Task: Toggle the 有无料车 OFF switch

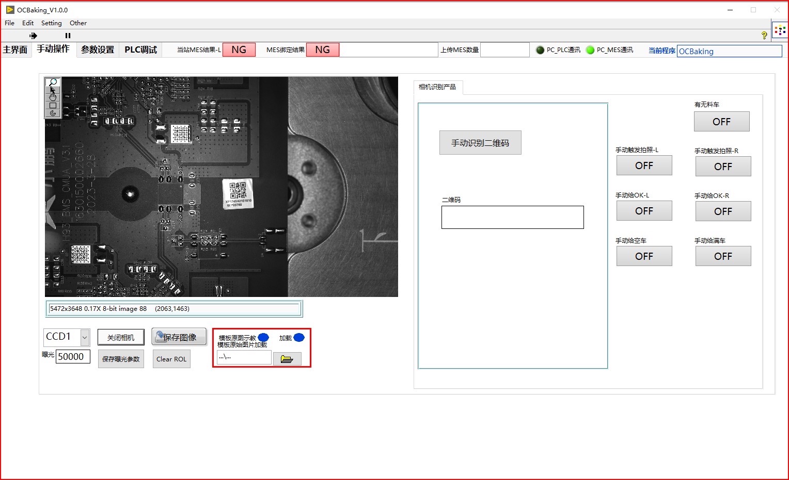Action: coord(721,121)
